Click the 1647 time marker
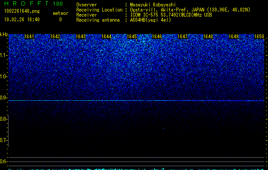 click(182, 37)
